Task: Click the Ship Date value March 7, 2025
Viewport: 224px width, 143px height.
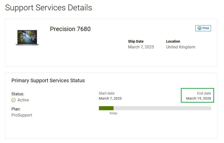Action: tap(141, 47)
